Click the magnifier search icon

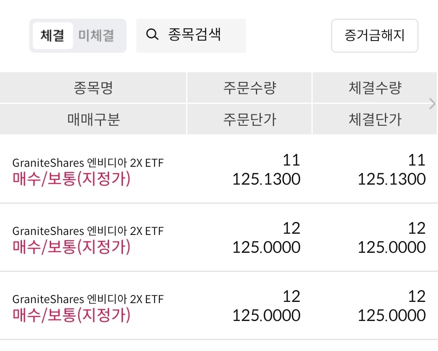point(152,34)
